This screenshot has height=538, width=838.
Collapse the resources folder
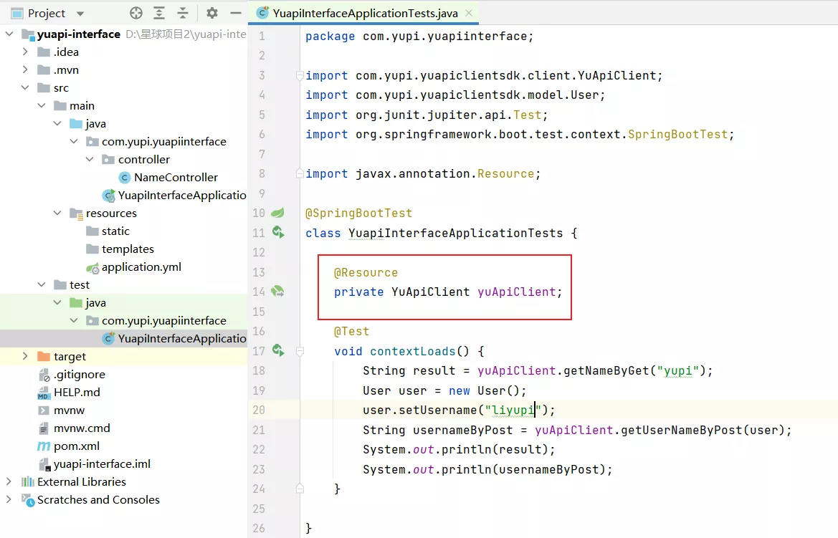pyautogui.click(x=58, y=213)
